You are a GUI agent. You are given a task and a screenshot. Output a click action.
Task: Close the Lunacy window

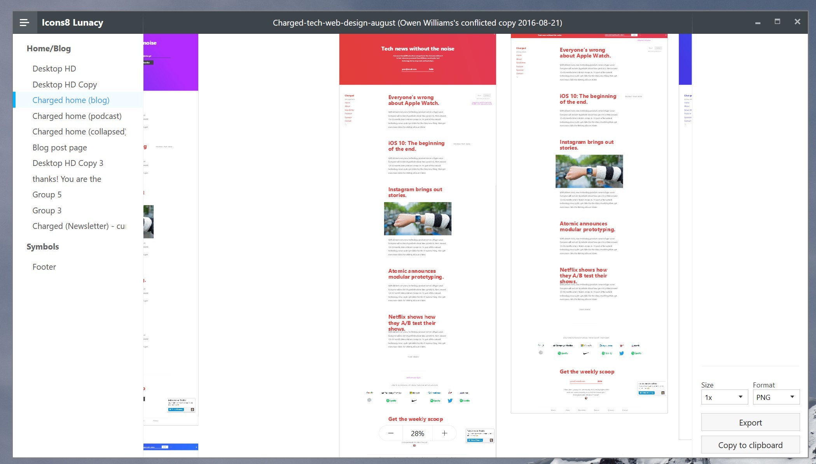(797, 22)
